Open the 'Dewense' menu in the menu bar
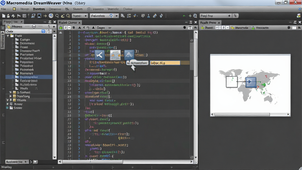The height and width of the screenshot is (170, 302). point(55,9)
